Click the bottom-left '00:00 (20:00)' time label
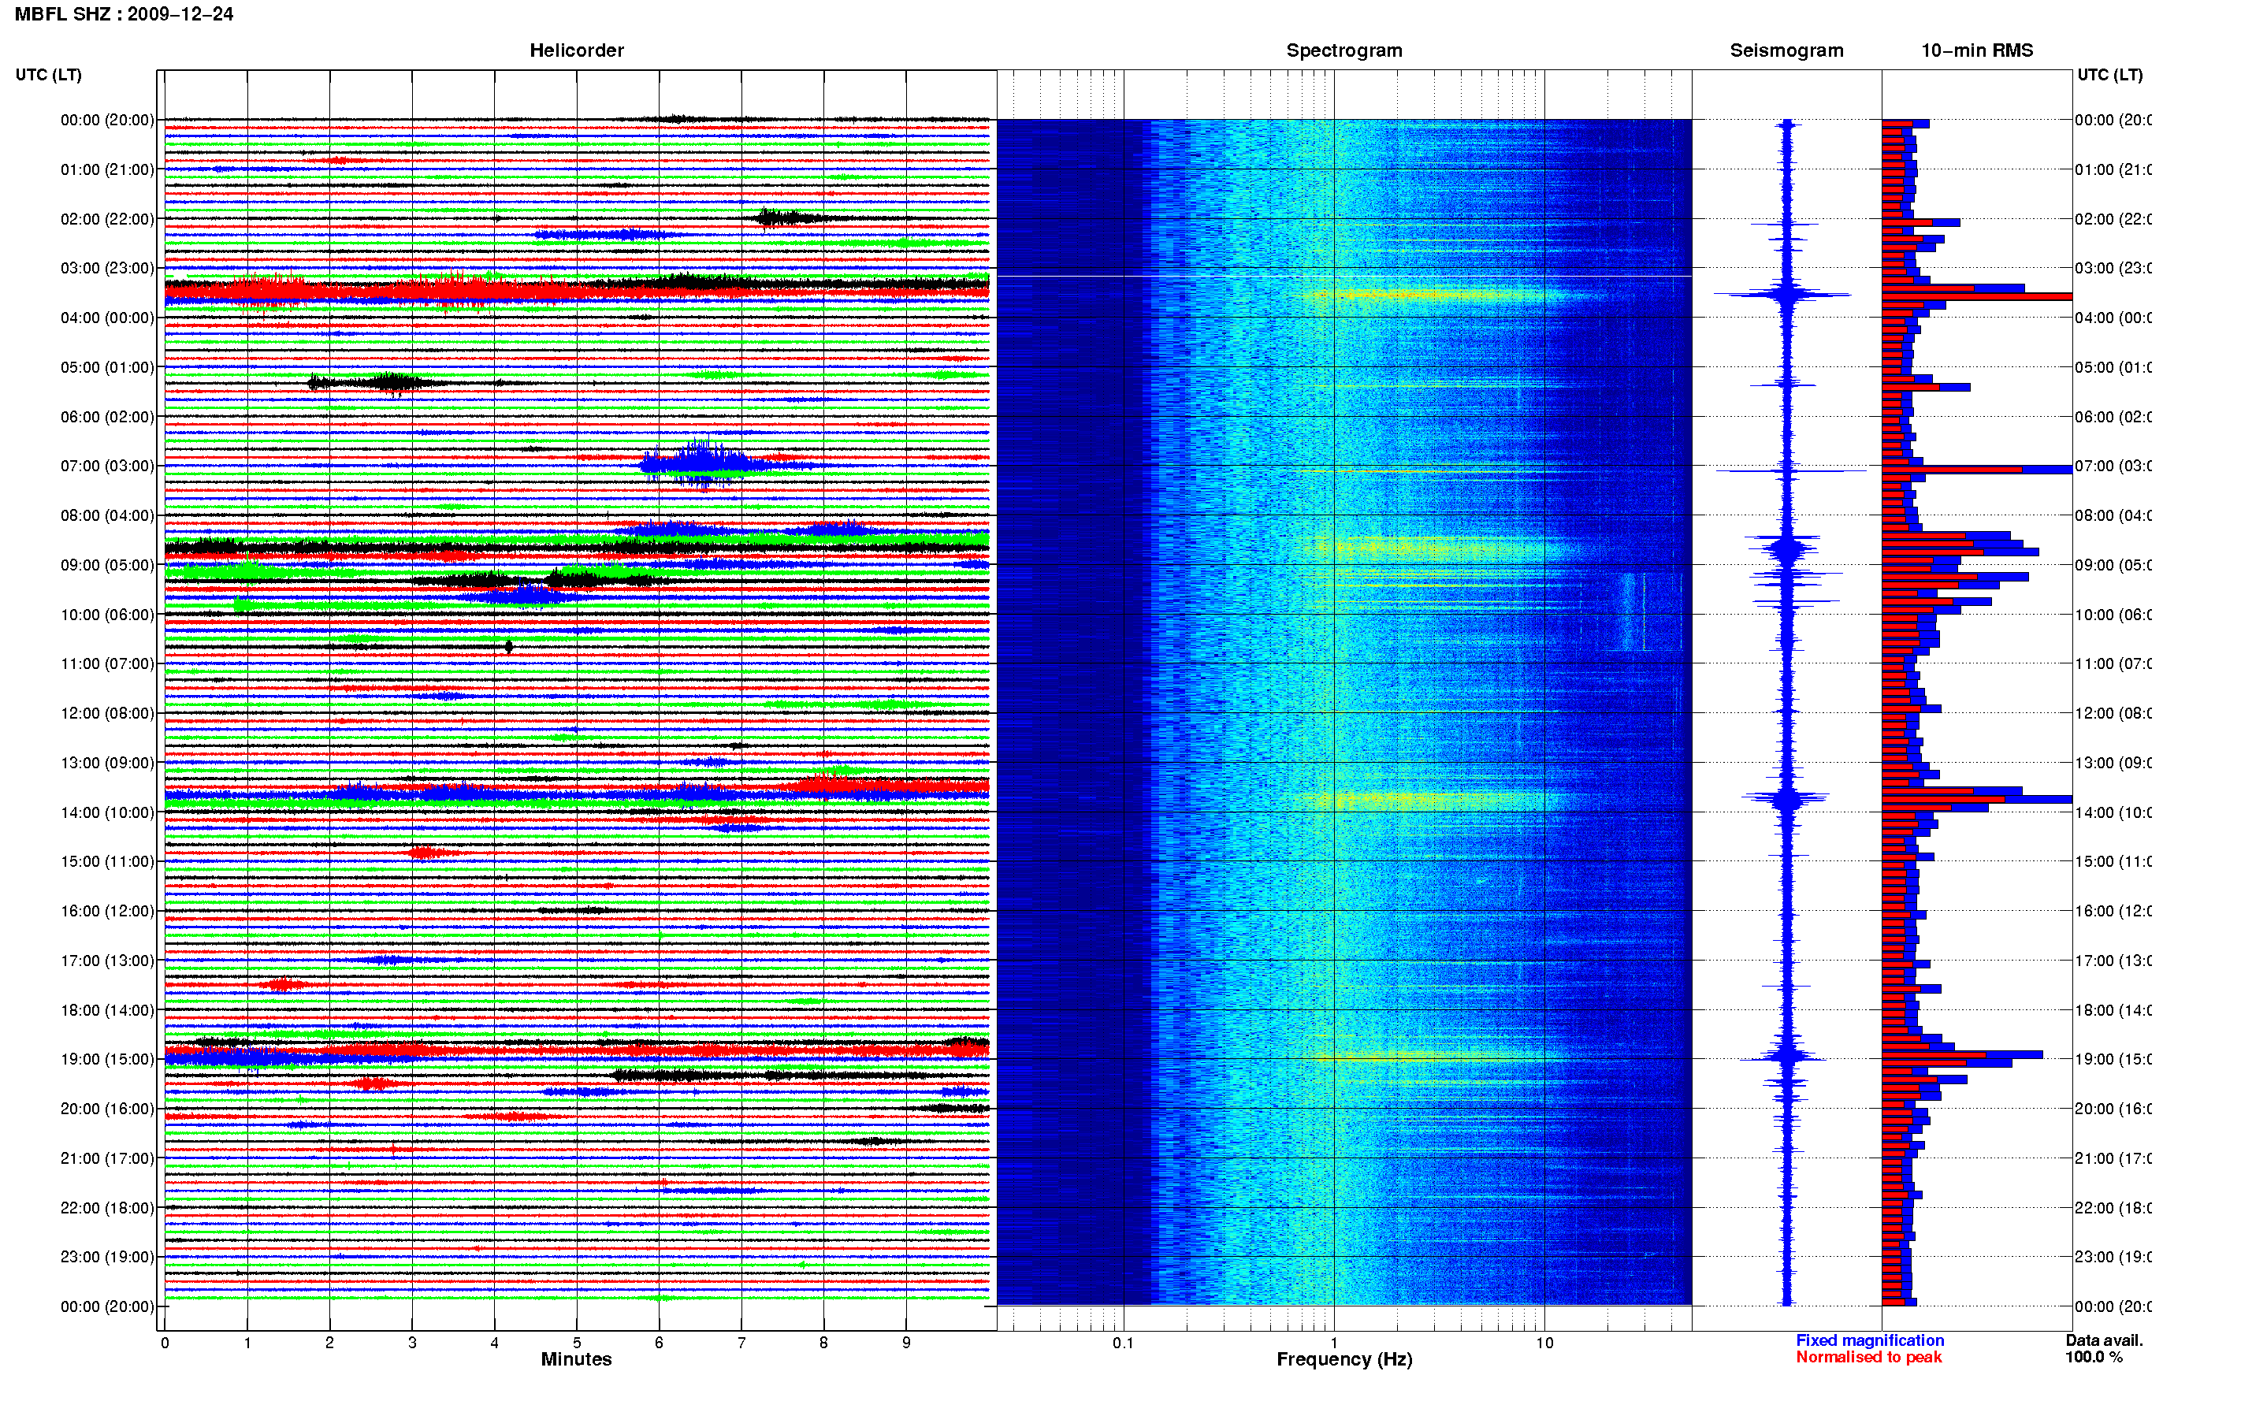The width and height of the screenshot is (2241, 1401). click(x=107, y=1306)
